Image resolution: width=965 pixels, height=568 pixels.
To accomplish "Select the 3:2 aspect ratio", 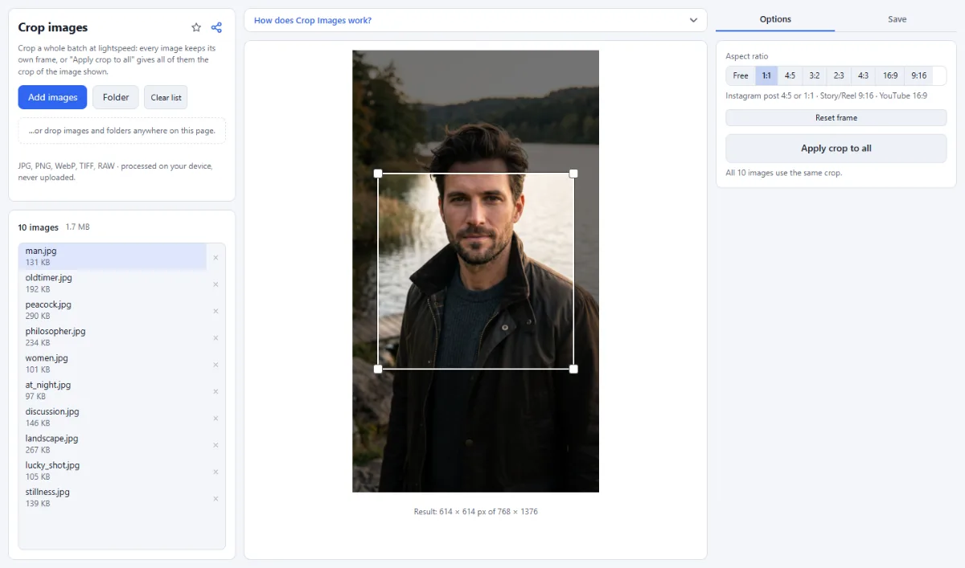I will point(815,76).
